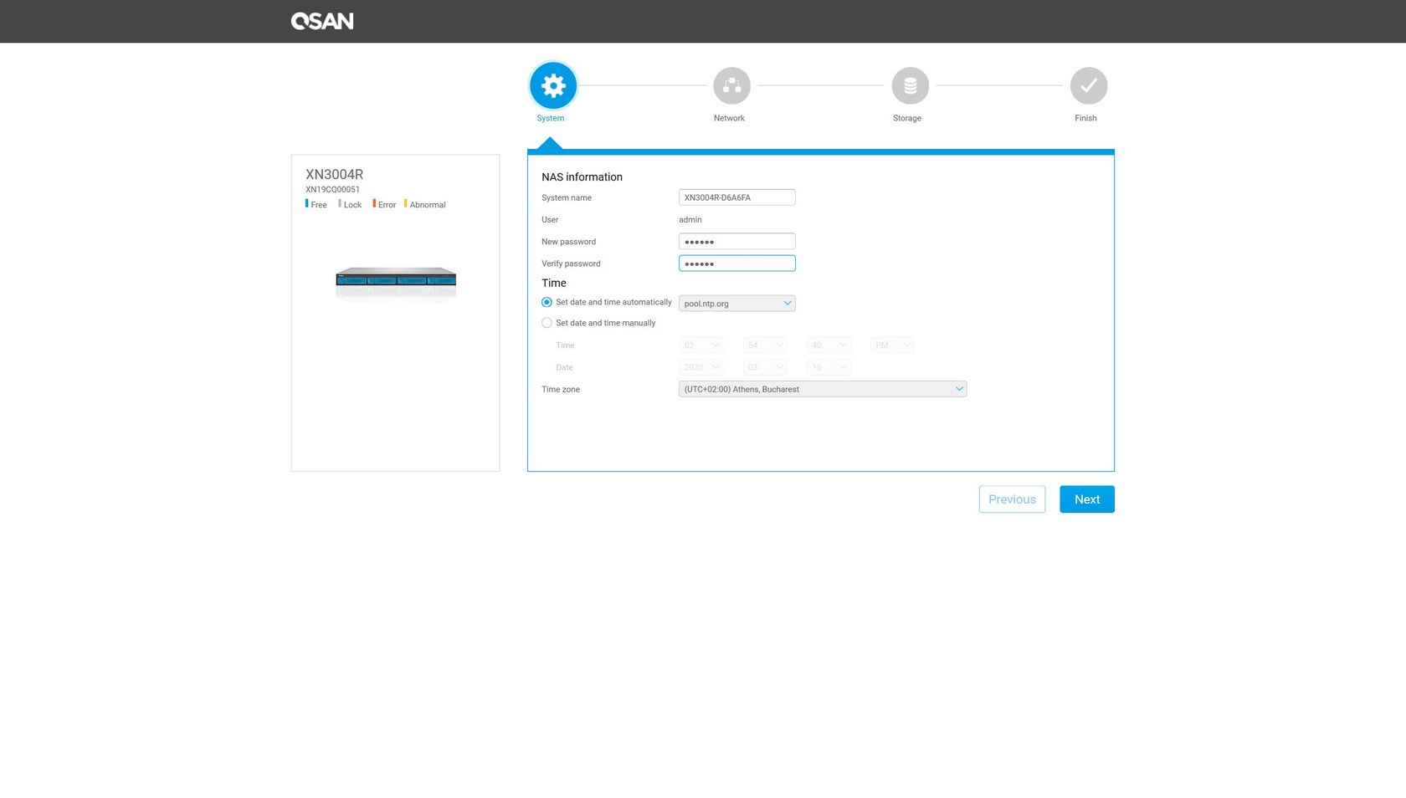The image size is (1406, 798).
Task: Click the System gear step icon
Action: [x=553, y=85]
